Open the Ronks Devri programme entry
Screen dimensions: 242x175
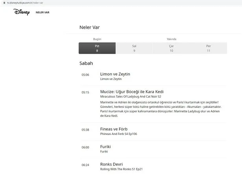coord(112,164)
